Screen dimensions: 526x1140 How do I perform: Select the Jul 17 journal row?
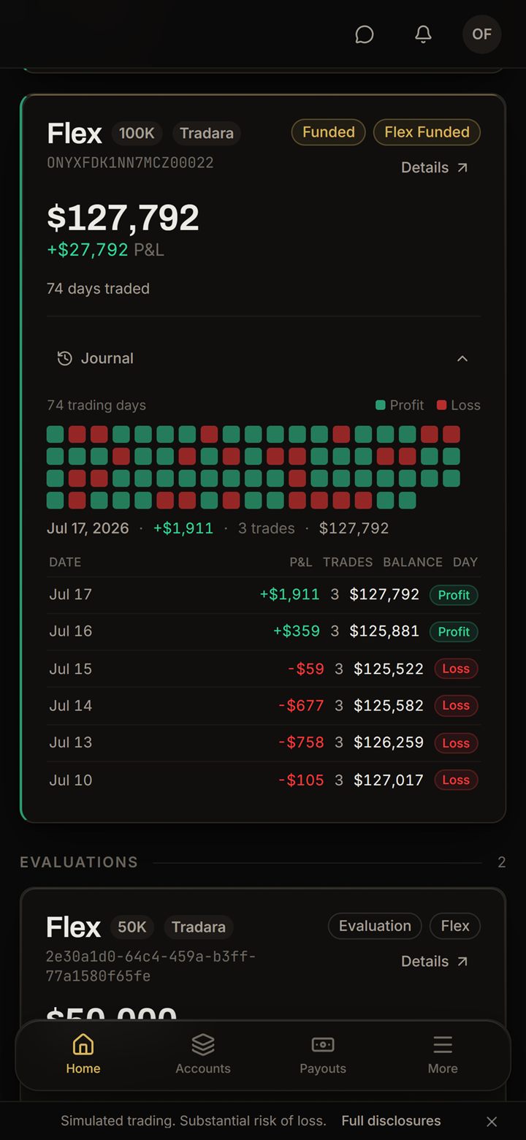[x=264, y=595]
